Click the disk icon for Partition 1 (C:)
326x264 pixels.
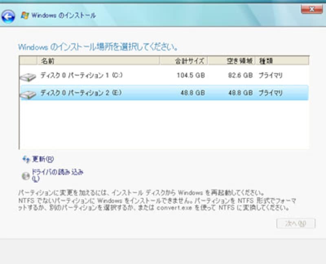pyautogui.click(x=29, y=76)
